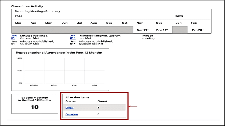This screenshot has width=225, height=126.
Task: Click the Jun month header
Action: (x=65, y=23)
